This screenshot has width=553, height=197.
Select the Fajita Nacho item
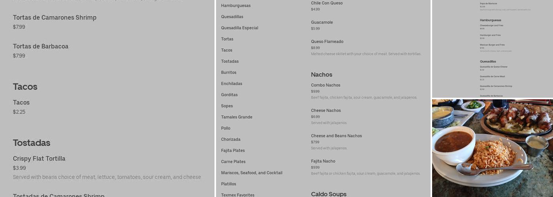click(x=323, y=161)
